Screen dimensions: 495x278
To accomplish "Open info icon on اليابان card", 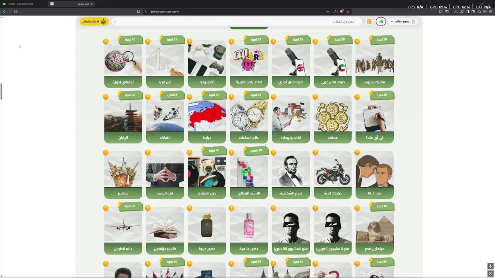I will 106,97.
